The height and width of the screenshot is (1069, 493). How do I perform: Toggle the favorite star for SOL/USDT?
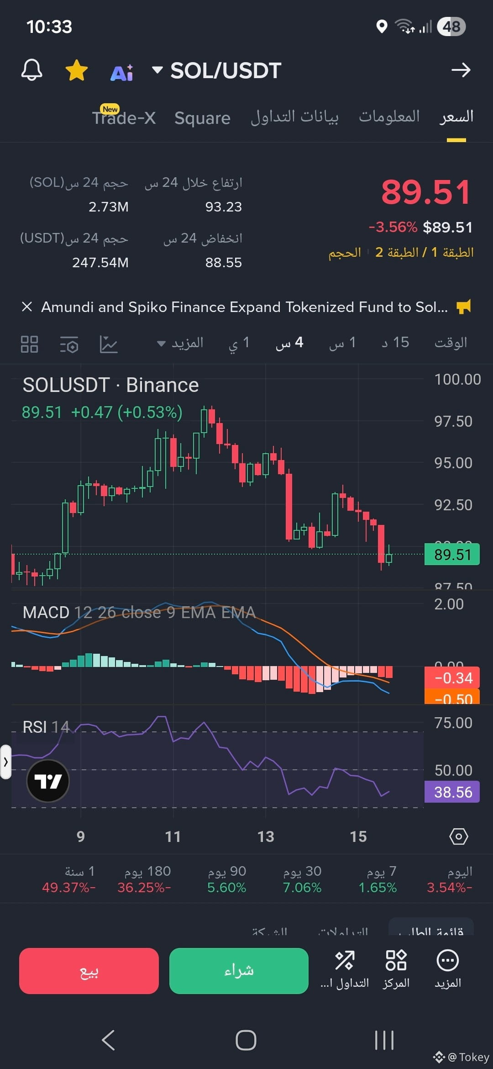pyautogui.click(x=77, y=70)
